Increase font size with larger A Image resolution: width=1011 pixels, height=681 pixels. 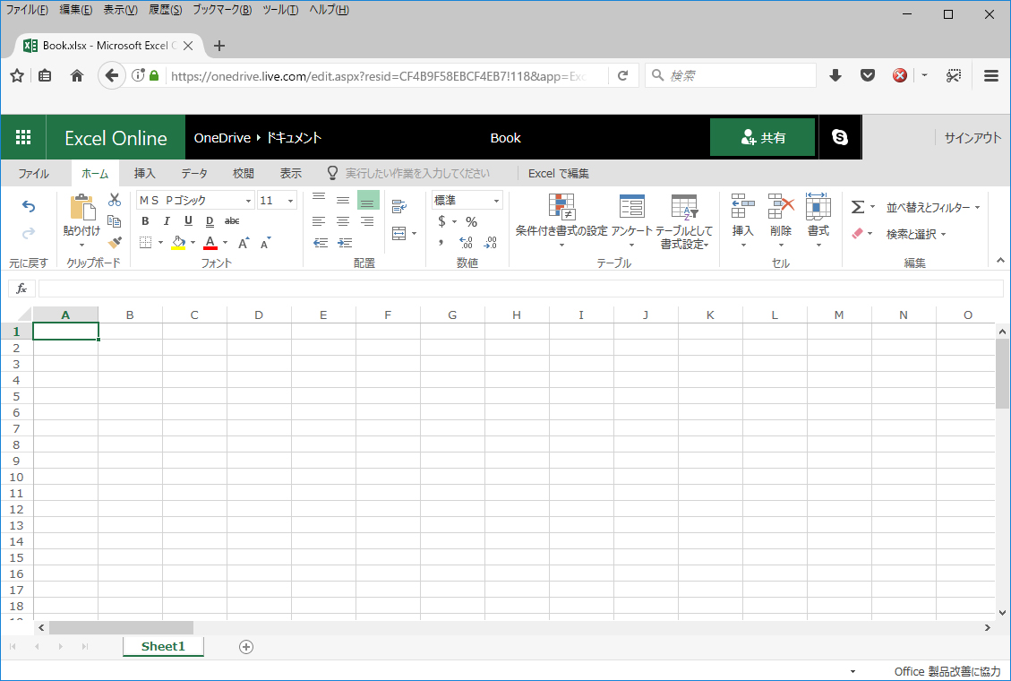click(243, 243)
